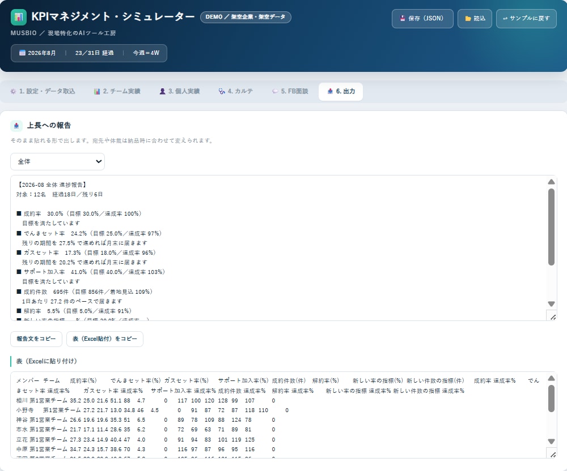Viewport: 567px width, 471px height.
Task: Click the 今週＝4W label
Action: [146, 53]
